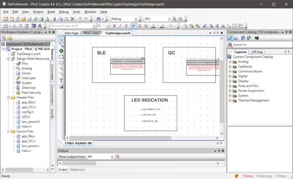Open the Build menu
Image resolution: width=293 pixels, height=179 pixels.
[x=51, y=12]
